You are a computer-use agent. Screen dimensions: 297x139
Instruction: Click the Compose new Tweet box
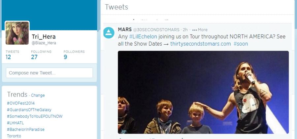click(x=49, y=73)
